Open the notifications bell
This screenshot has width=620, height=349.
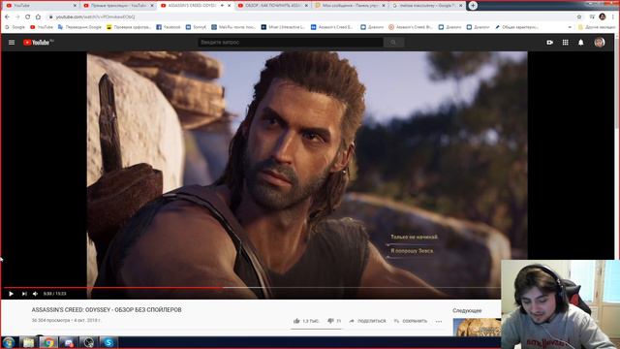point(581,43)
